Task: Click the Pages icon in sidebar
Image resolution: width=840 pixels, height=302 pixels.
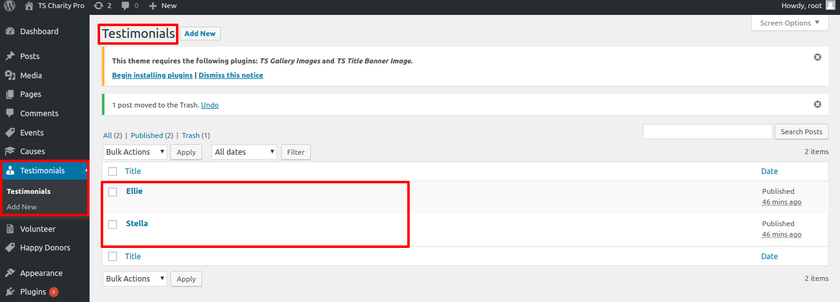Action: [10, 94]
